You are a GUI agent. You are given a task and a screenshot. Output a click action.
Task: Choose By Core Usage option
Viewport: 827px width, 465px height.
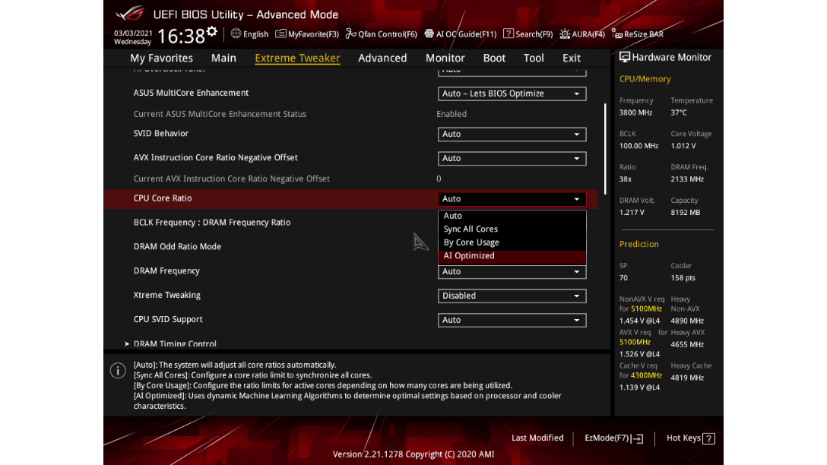pos(512,242)
